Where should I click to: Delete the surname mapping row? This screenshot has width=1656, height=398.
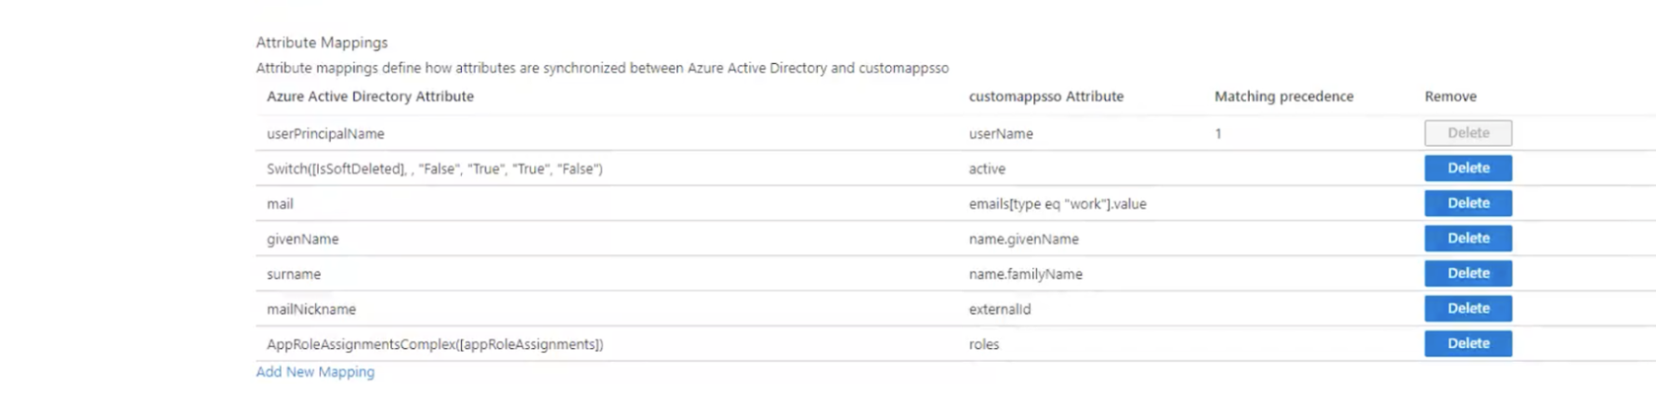pyautogui.click(x=1467, y=274)
